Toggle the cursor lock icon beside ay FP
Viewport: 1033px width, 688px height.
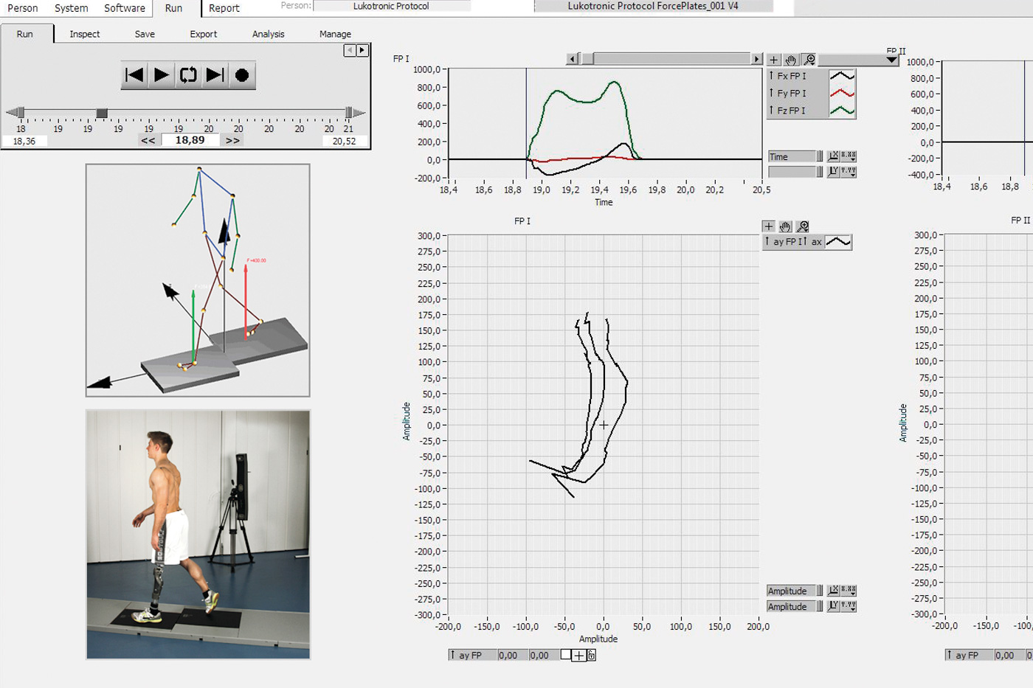pos(592,655)
